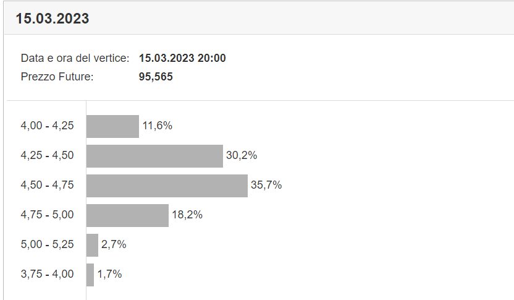Click the 1,7% bar for 3,75 - 4,00
This screenshot has width=514, height=300.
90,275
